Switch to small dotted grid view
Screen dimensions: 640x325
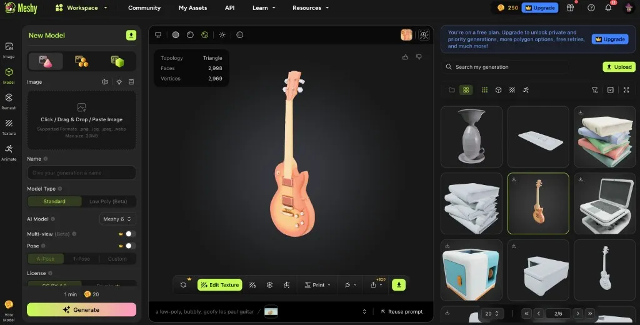[x=484, y=90]
